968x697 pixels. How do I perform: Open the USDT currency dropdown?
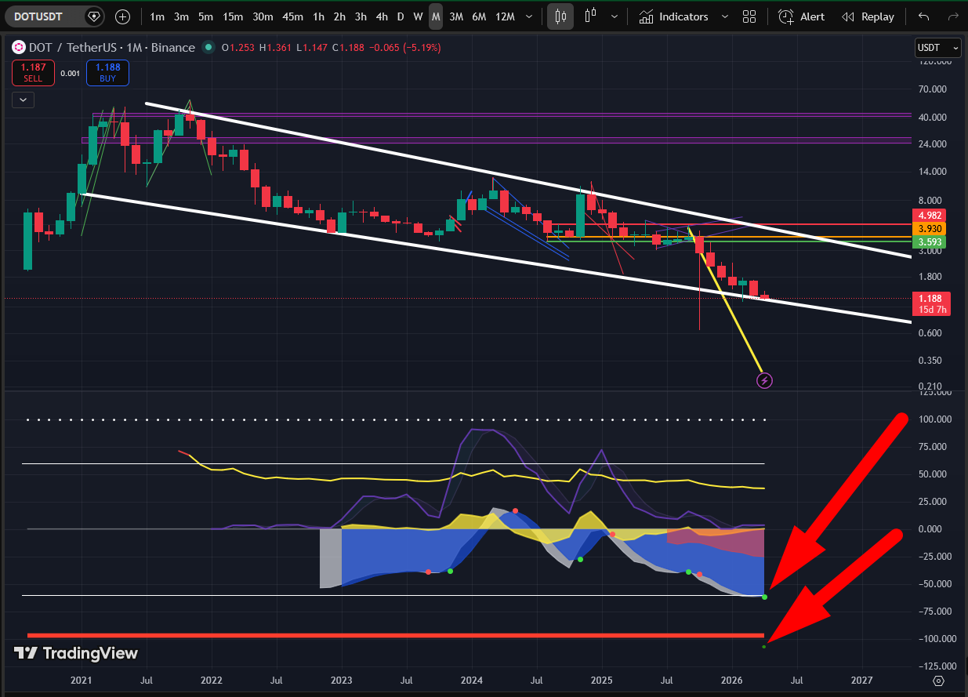(937, 48)
